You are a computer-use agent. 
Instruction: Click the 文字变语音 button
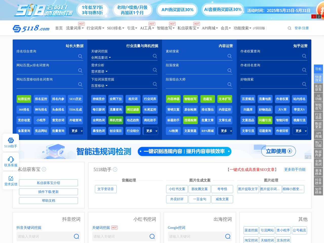pos(106,189)
